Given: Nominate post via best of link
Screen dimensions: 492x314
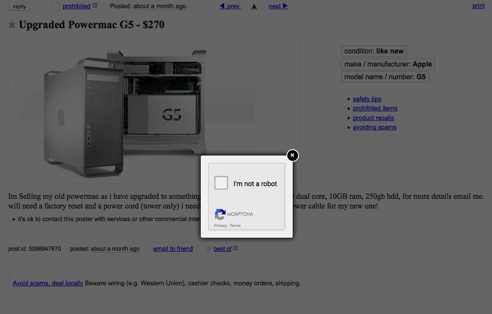Looking at the screenshot, I should pyautogui.click(x=223, y=249).
